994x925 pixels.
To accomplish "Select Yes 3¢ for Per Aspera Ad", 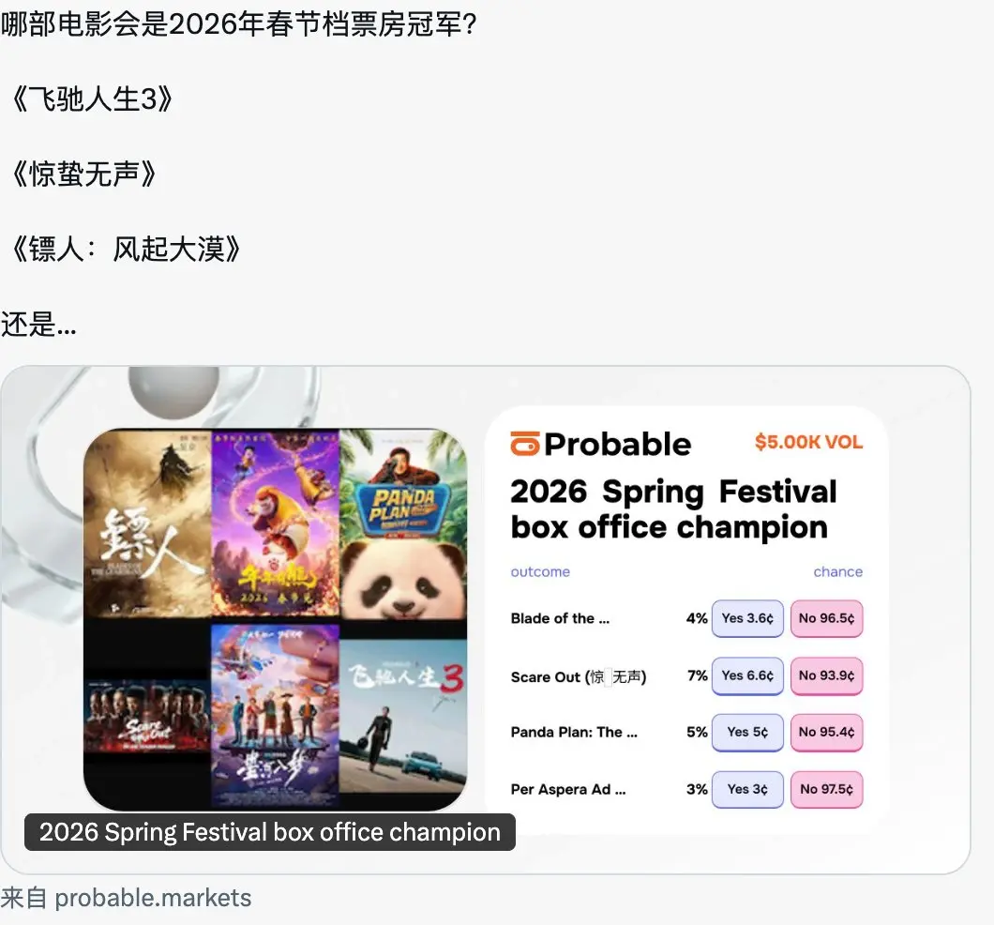I will [x=747, y=789].
